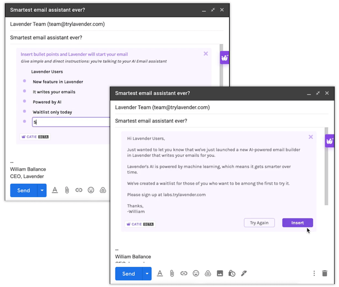Close the back compose window

coord(222,10)
